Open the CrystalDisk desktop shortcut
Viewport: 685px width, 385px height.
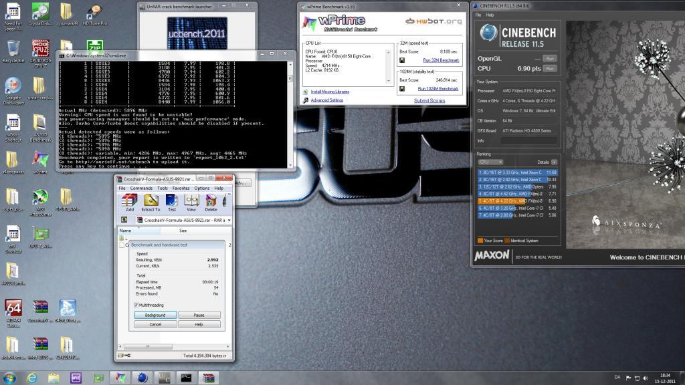coord(40,15)
